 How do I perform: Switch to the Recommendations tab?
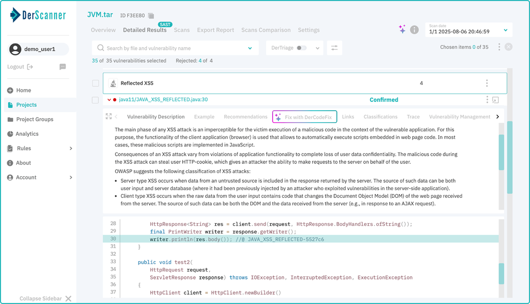click(x=245, y=116)
